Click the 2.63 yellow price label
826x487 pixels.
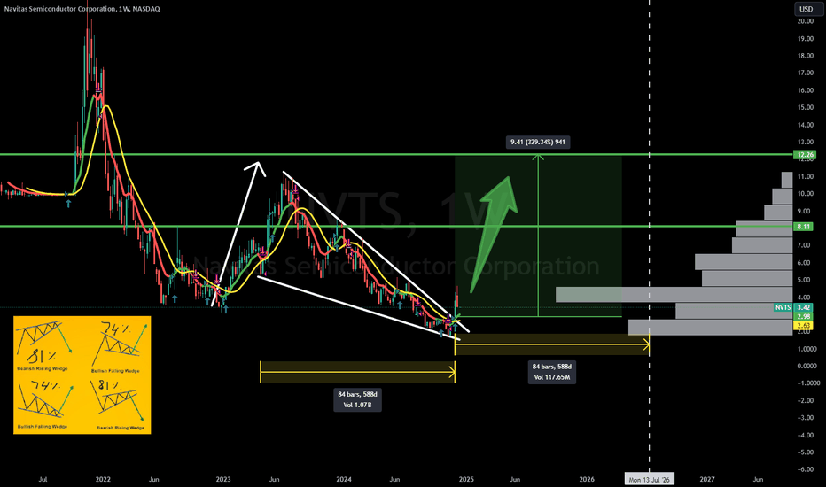click(804, 325)
